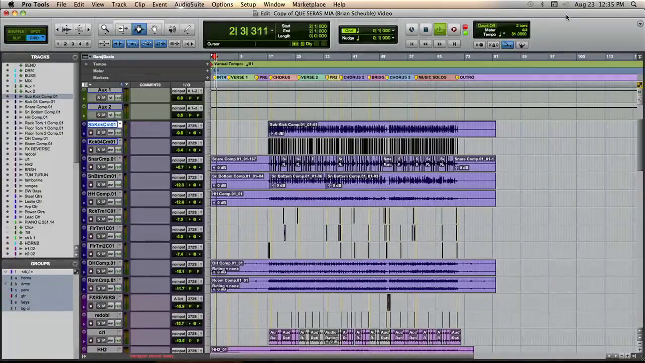Toggle the Wait for Note button
Image resolution: width=645 pixels, height=363 pixels.
click(x=479, y=45)
